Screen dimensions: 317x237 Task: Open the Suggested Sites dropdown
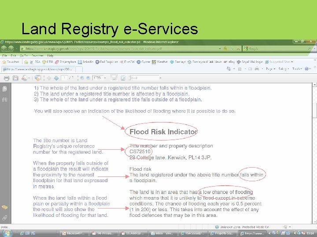279,62
